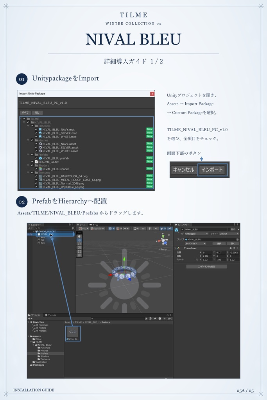Viewport: 267px width, 400px height.
Task: Switch to the コンソール tab
Action: pos(50,315)
